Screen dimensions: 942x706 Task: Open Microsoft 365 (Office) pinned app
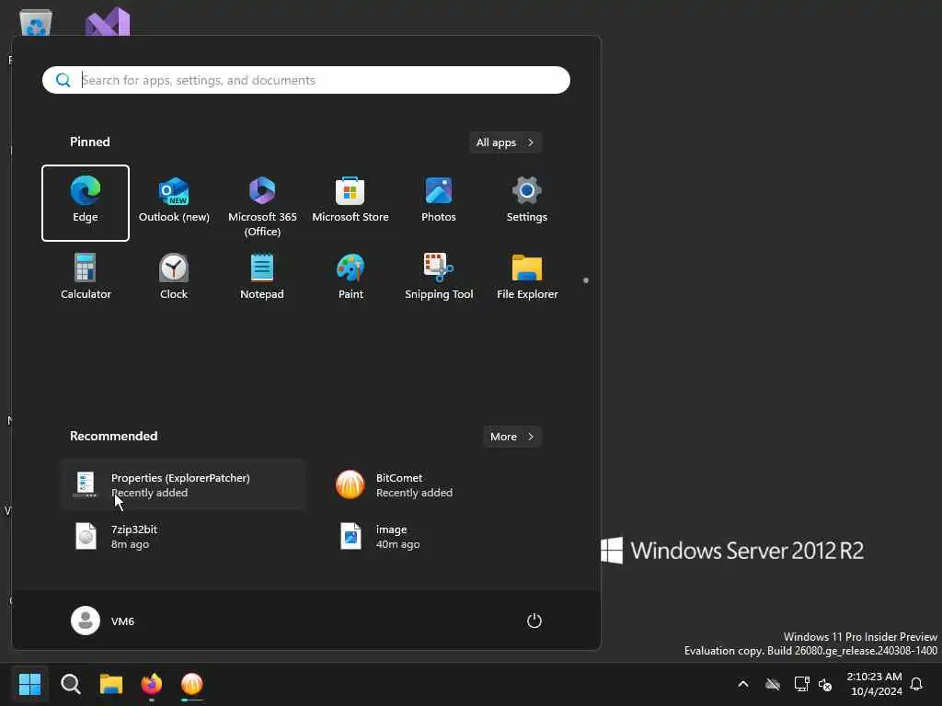click(x=262, y=203)
